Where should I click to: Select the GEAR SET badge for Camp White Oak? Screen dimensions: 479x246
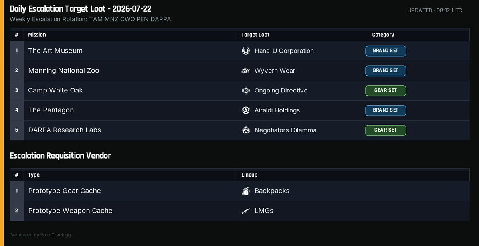[x=386, y=91]
